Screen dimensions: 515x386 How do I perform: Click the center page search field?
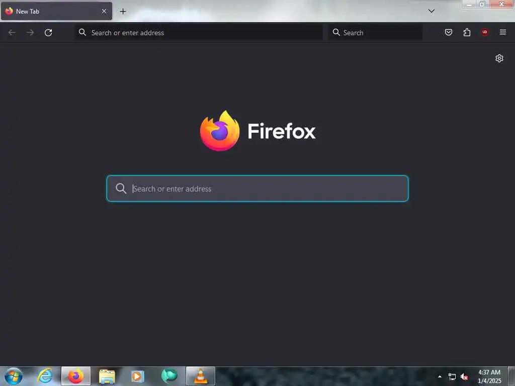(257, 188)
